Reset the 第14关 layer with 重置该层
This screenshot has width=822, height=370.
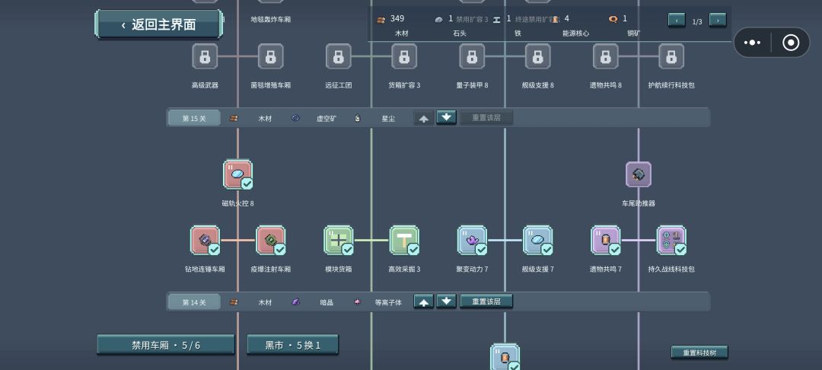(x=486, y=302)
